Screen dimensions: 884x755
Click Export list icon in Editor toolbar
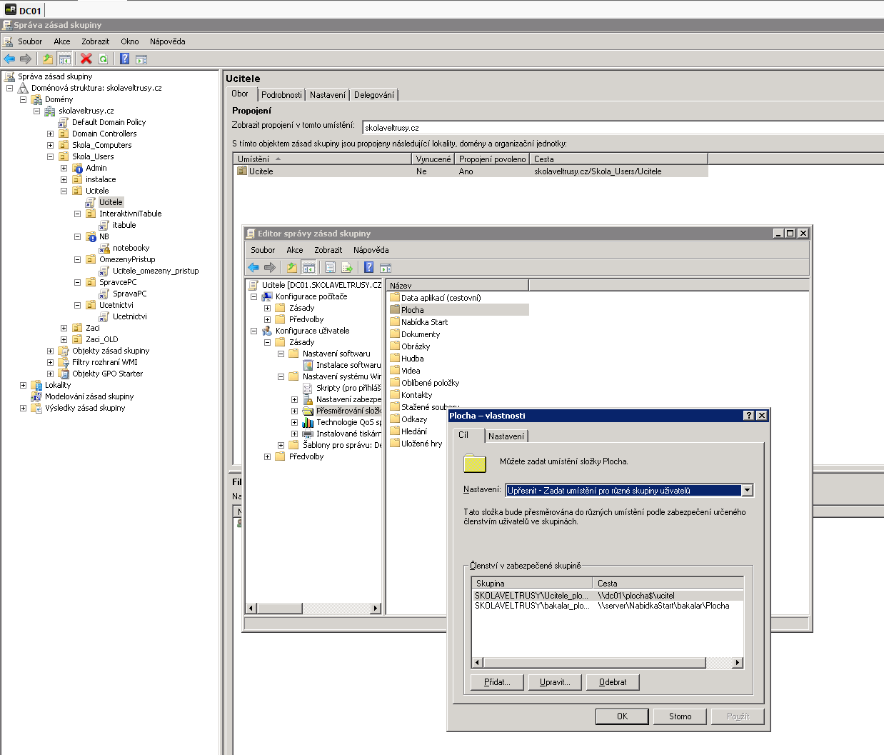(x=347, y=267)
